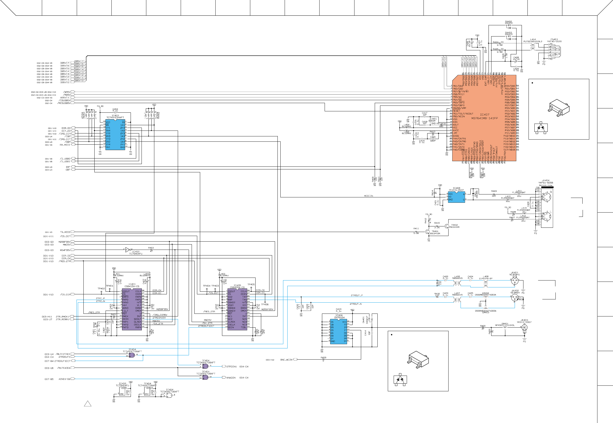613x423 pixels.
Task: Click the /MUTEADDA signal label
Action: [64, 368]
